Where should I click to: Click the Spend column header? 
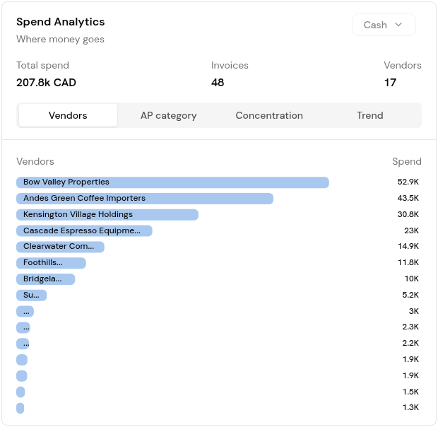tap(407, 161)
